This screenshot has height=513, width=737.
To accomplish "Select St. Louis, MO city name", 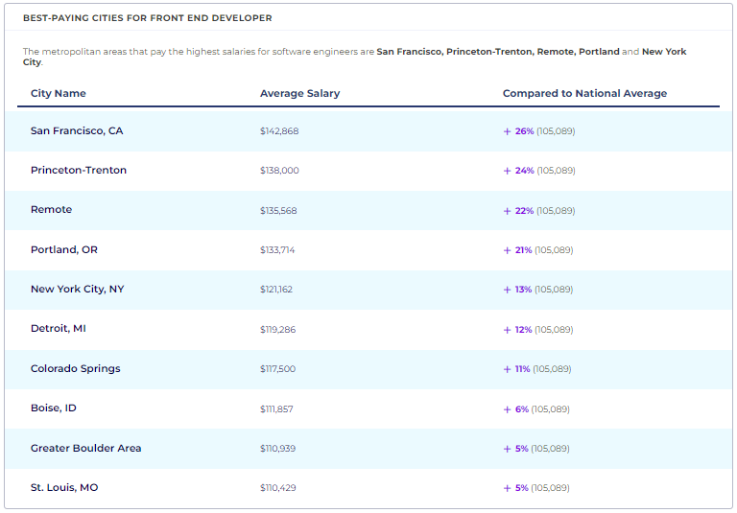I will 64,488.
